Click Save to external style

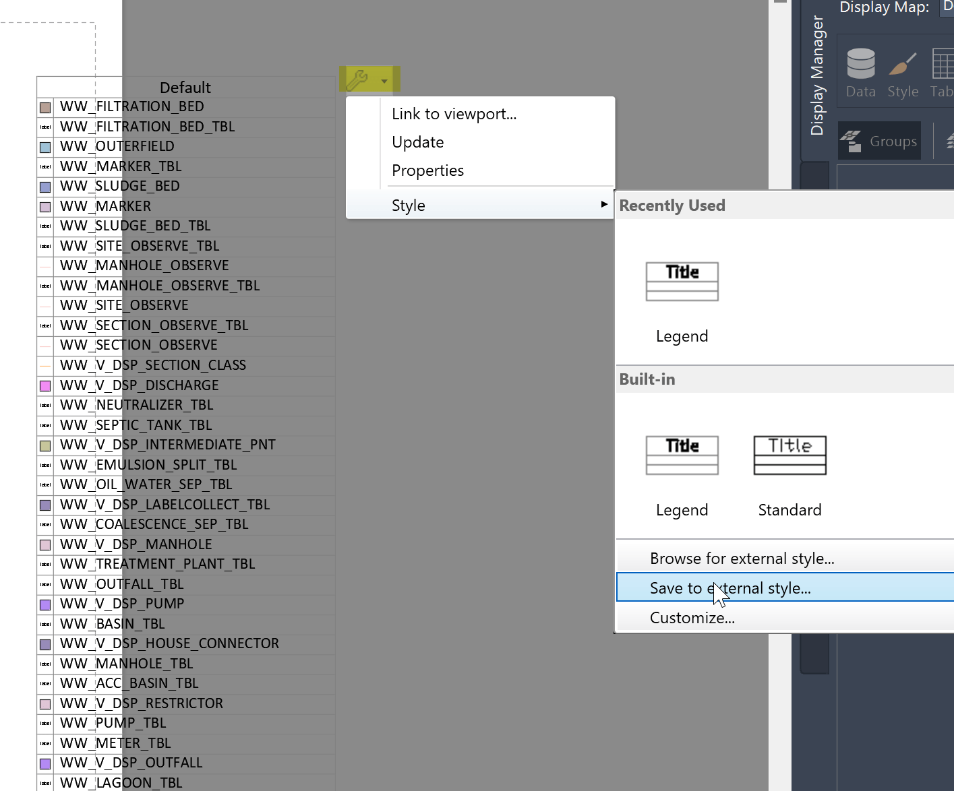click(729, 588)
